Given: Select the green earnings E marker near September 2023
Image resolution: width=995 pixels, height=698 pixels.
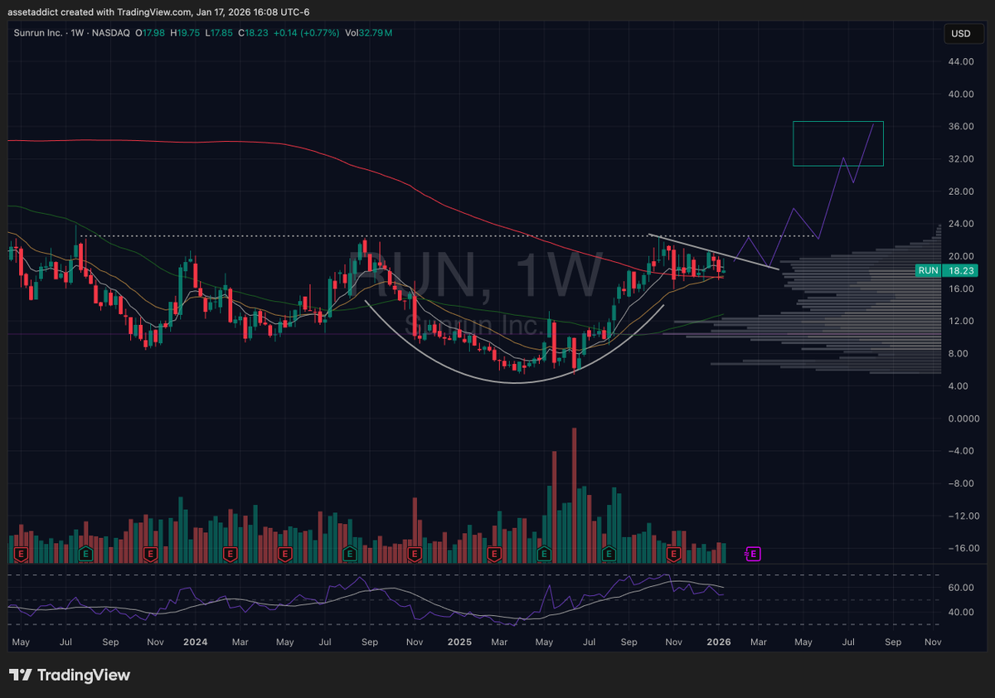Looking at the screenshot, I should (85, 554).
